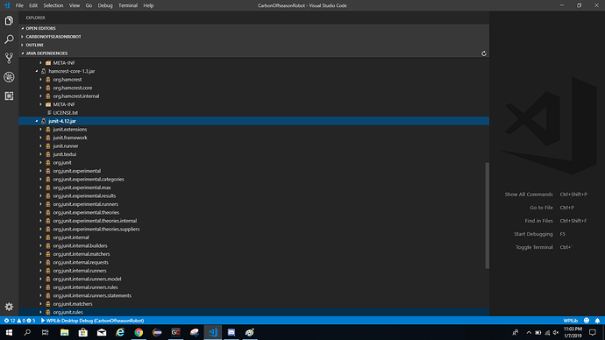The width and height of the screenshot is (605, 340).
Task: Collapse the hamcrest-core-1.3.jar node
Action: coord(37,71)
